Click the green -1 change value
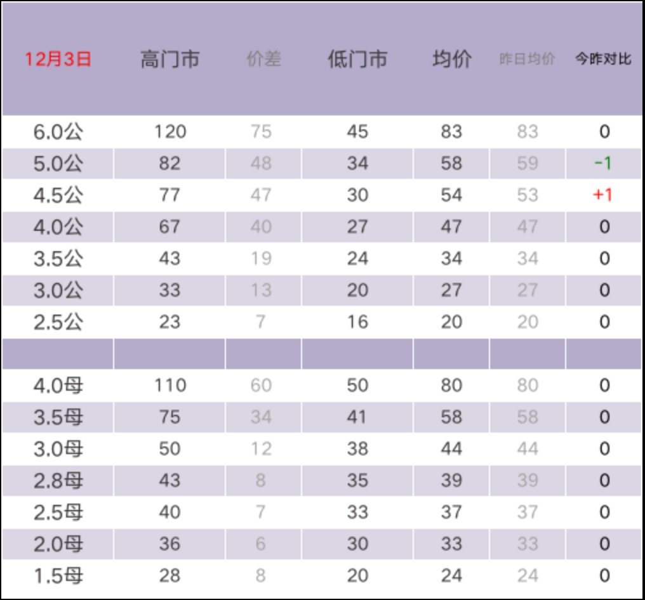645x600 pixels. (x=603, y=164)
